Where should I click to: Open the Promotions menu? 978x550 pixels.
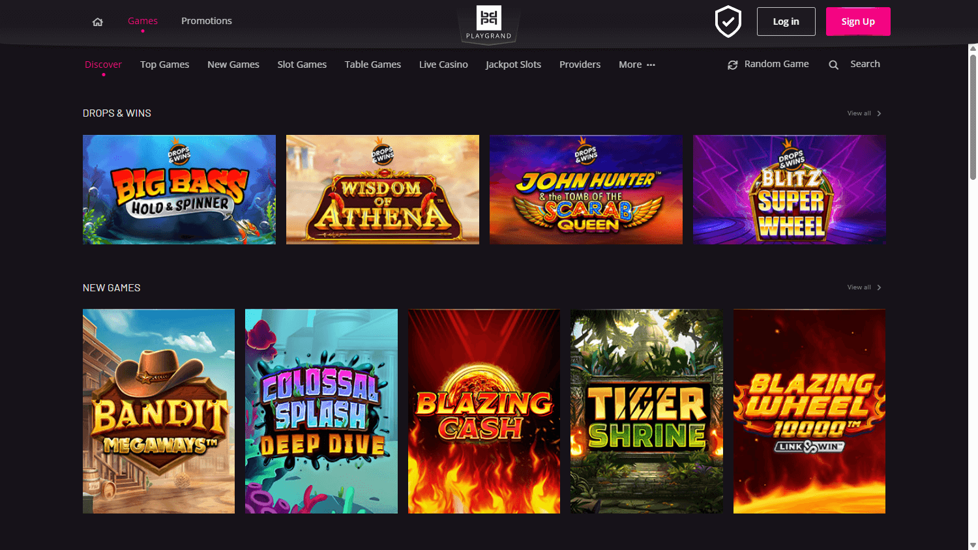coord(206,20)
